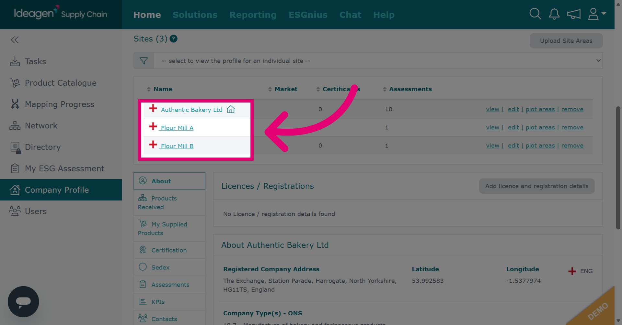Click the ENG flag indicator
Screen dimensions: 622x325
(x=580, y=271)
